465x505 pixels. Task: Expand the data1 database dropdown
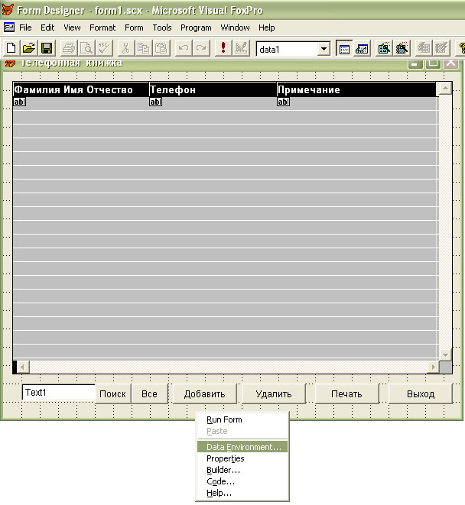[323, 49]
